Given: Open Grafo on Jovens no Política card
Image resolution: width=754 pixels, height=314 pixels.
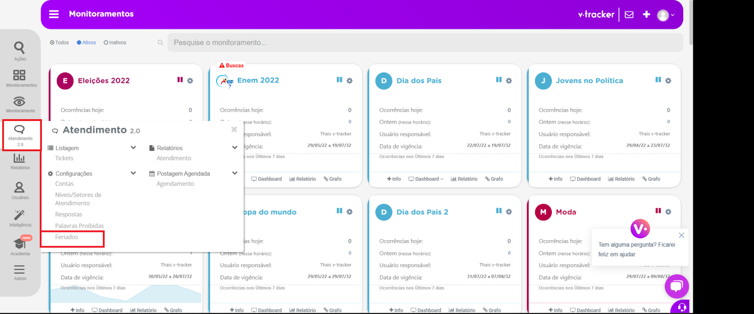Looking at the screenshot, I should pos(651,179).
